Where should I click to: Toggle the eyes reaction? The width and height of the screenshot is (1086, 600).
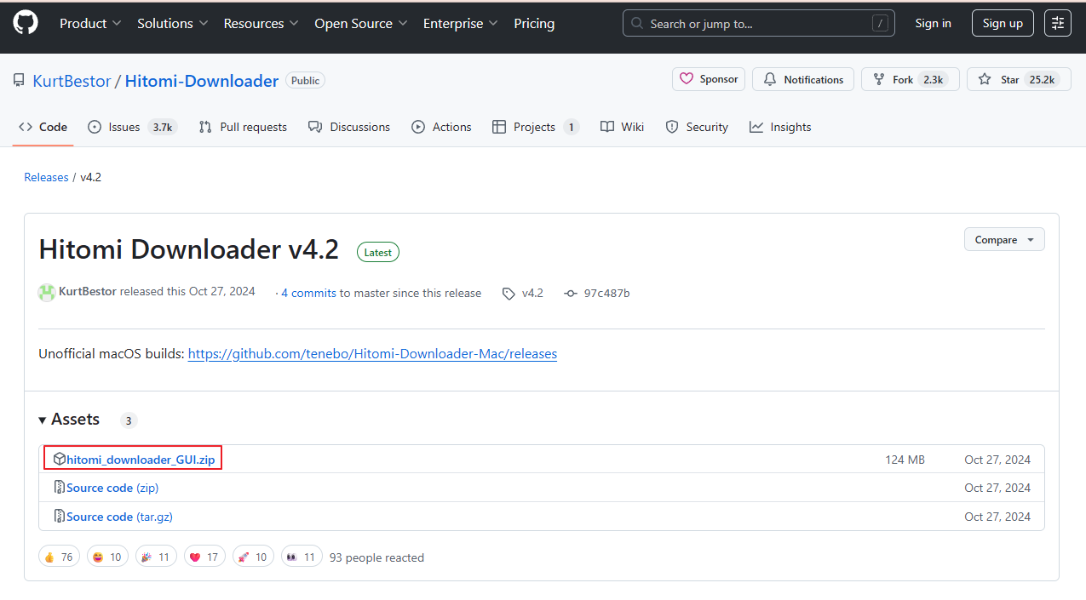pyautogui.click(x=302, y=557)
